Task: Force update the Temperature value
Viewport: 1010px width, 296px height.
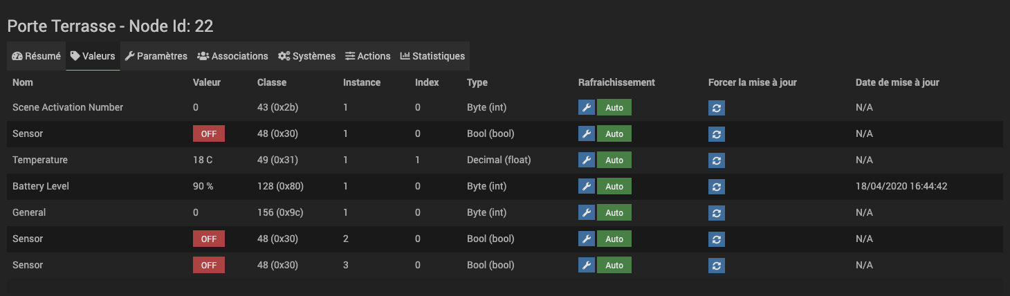Action: (x=717, y=160)
